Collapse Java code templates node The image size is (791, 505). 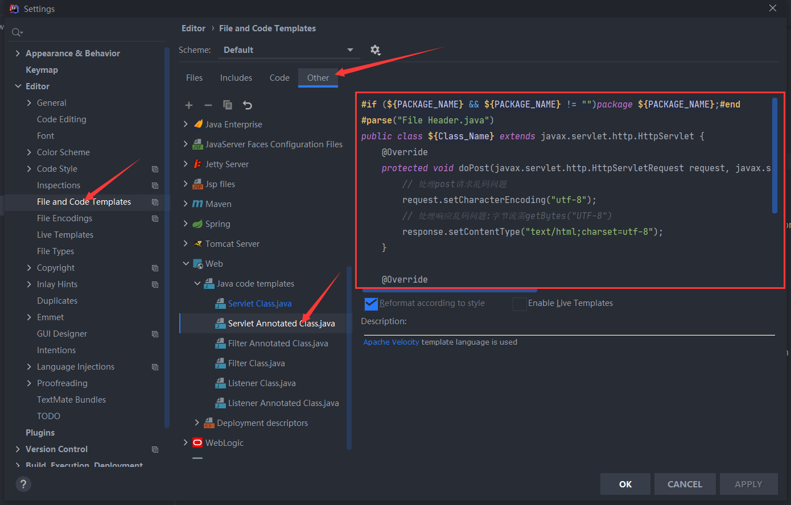tap(197, 284)
